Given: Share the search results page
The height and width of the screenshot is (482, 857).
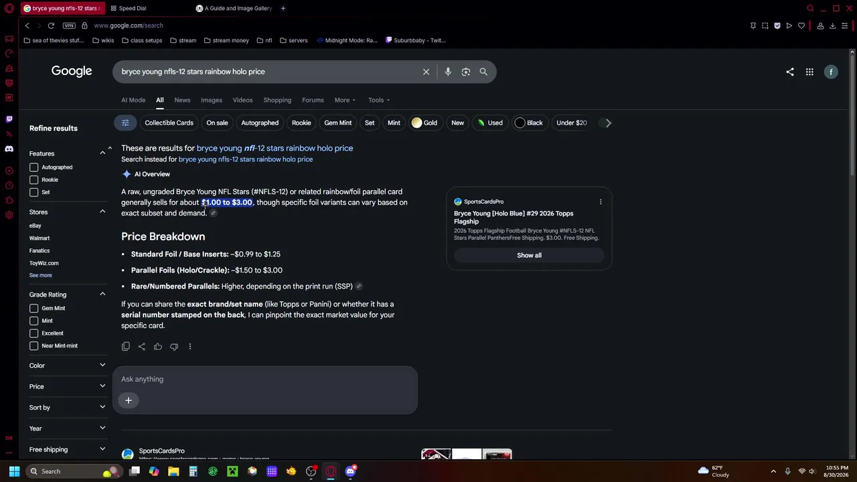Looking at the screenshot, I should click(x=790, y=72).
